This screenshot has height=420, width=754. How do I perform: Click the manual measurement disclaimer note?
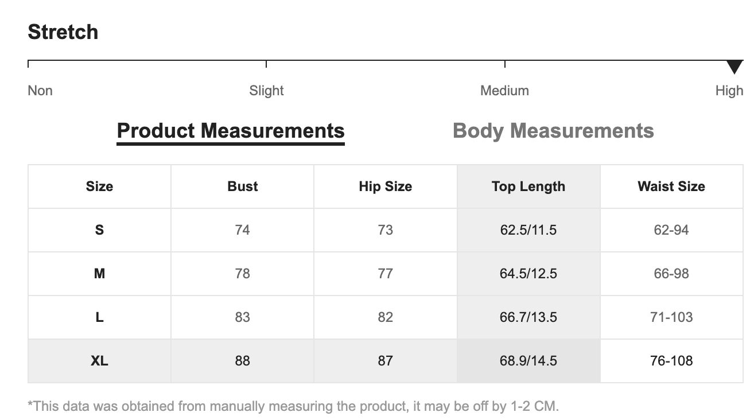coord(293,407)
